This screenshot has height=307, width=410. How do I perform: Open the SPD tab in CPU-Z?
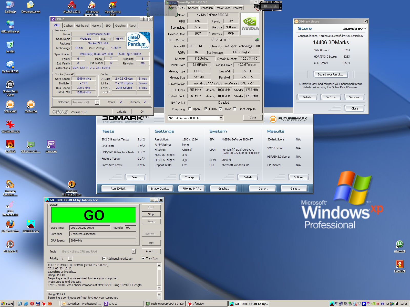[108, 26]
